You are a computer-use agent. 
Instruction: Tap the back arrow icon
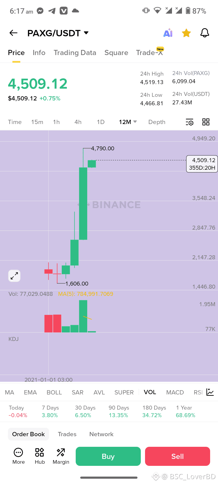(13, 33)
